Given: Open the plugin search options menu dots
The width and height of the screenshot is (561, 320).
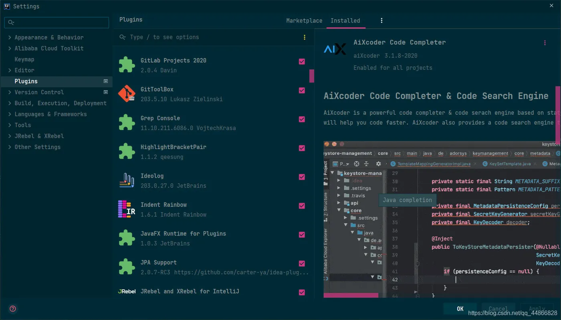Looking at the screenshot, I should (305, 37).
